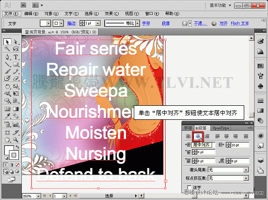Image resolution: width=268 pixels, height=200 pixels.
Task: Select the Direct Selection tool
Action: 16,42
